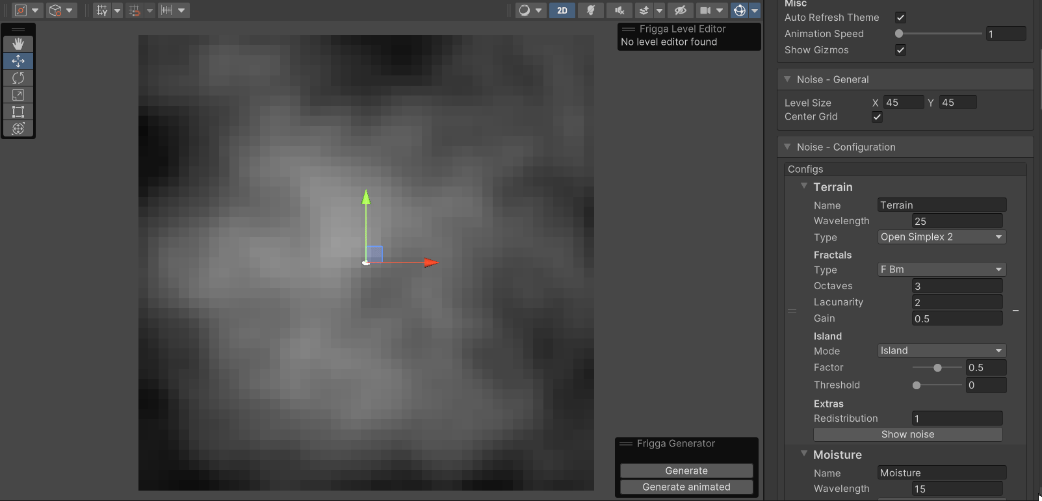Open the Island Mode dropdown
The width and height of the screenshot is (1042, 501).
pyautogui.click(x=941, y=351)
